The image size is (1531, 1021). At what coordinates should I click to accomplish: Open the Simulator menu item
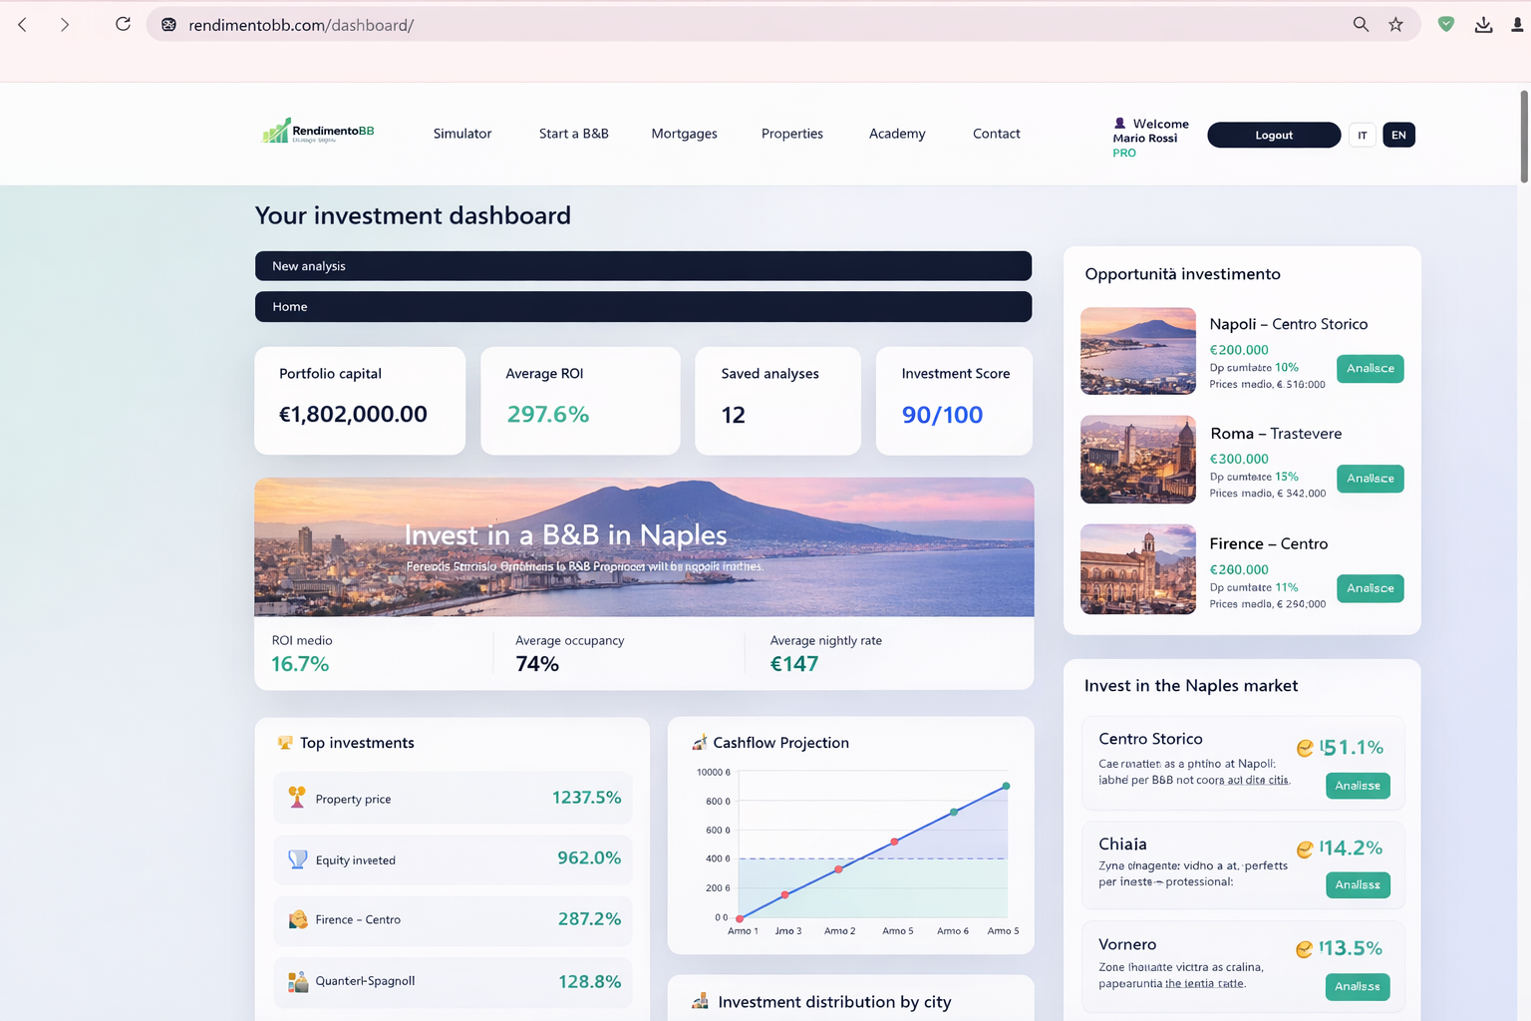click(462, 134)
